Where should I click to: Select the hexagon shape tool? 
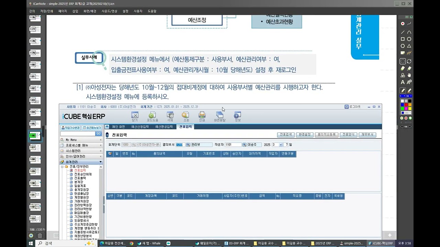click(403, 46)
